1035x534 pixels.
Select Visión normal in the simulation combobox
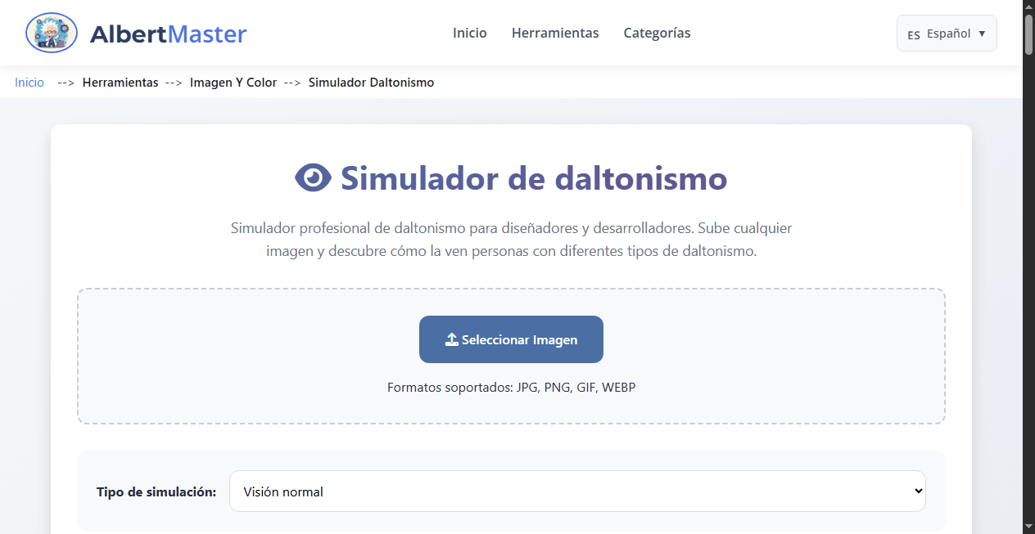coord(577,491)
